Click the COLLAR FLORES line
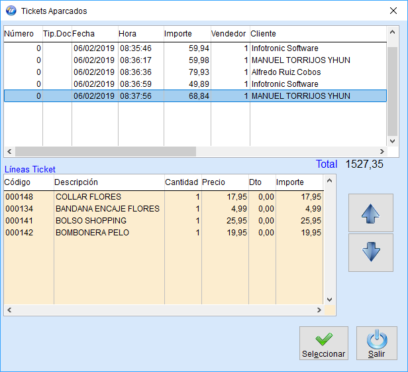The image size is (408, 372). [x=164, y=197]
